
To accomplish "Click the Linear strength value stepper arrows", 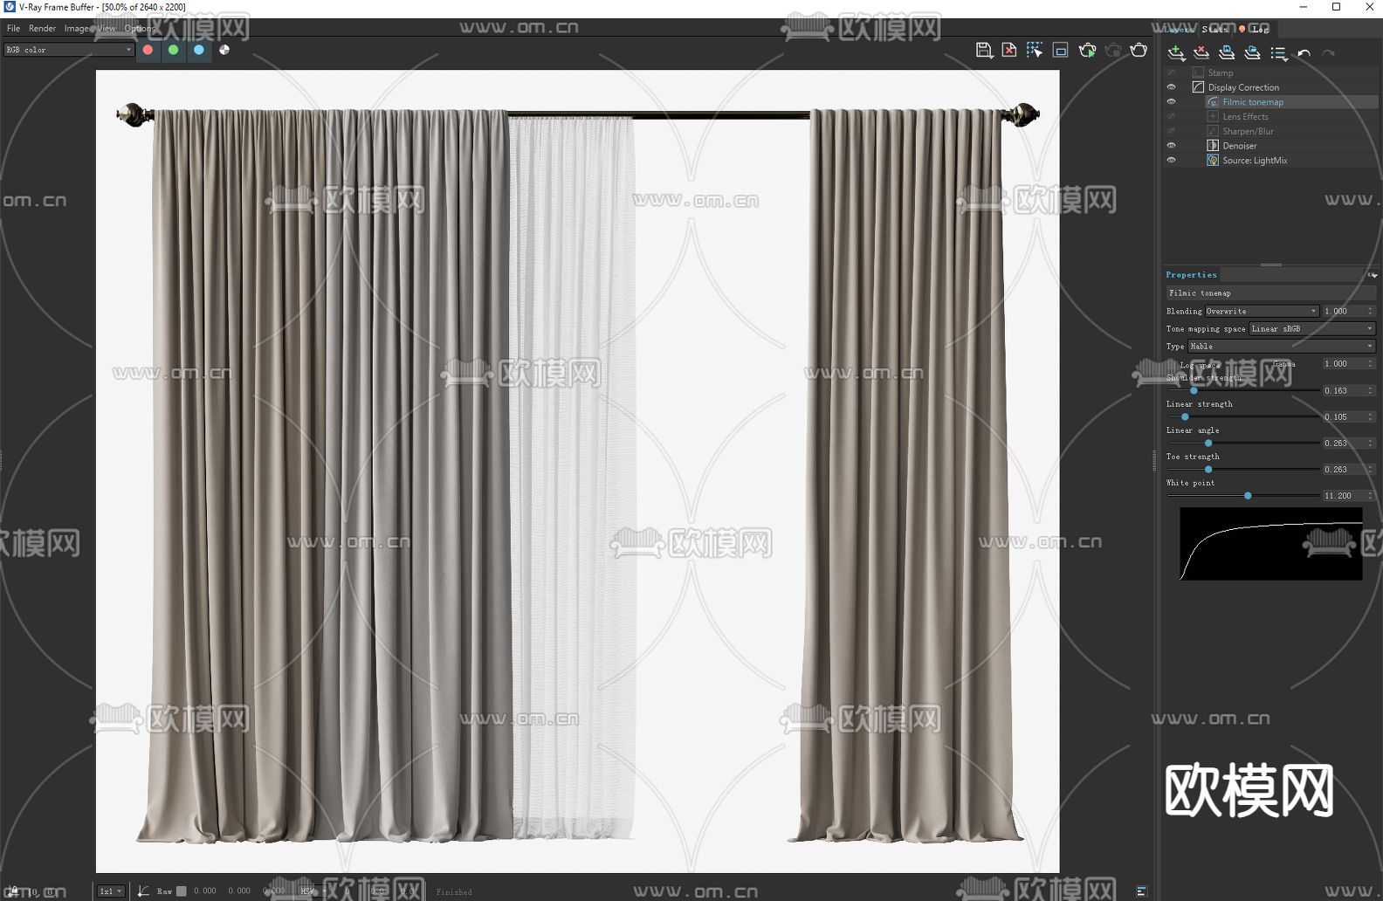I will pos(1371,416).
